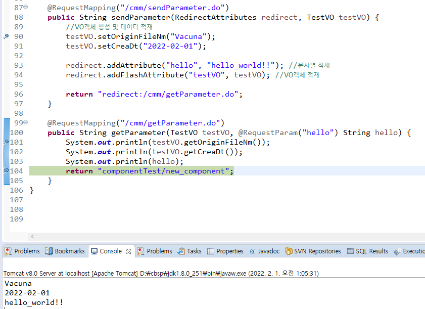Open the second Problems tab next to Console
Viewport: 425px width, 309px height.
click(x=154, y=251)
